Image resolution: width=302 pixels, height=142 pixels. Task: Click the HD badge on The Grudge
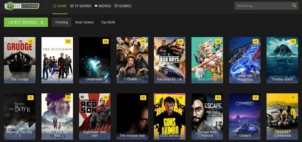31,41
